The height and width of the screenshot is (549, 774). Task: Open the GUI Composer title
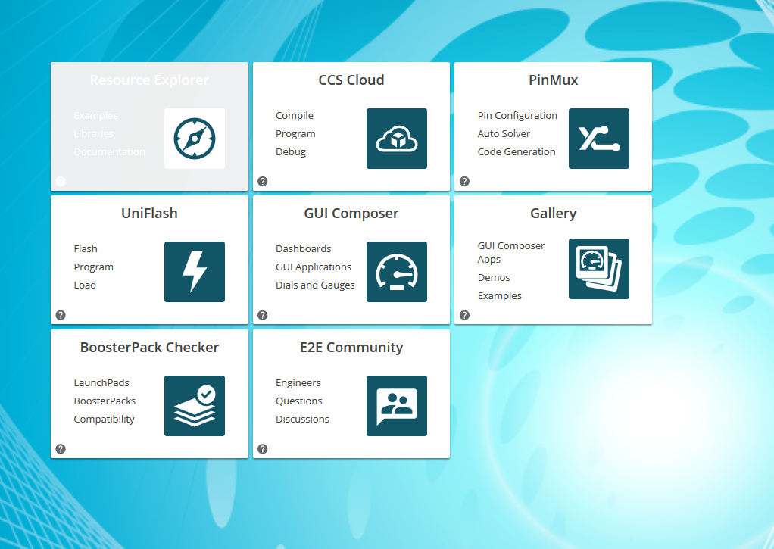click(351, 214)
